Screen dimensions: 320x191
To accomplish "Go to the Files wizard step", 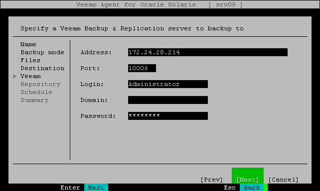I will (x=30, y=60).
